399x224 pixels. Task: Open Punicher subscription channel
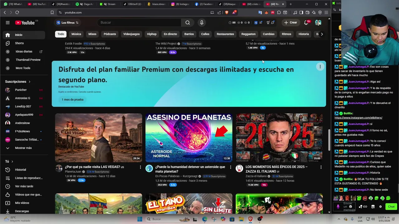[x=24, y=90]
